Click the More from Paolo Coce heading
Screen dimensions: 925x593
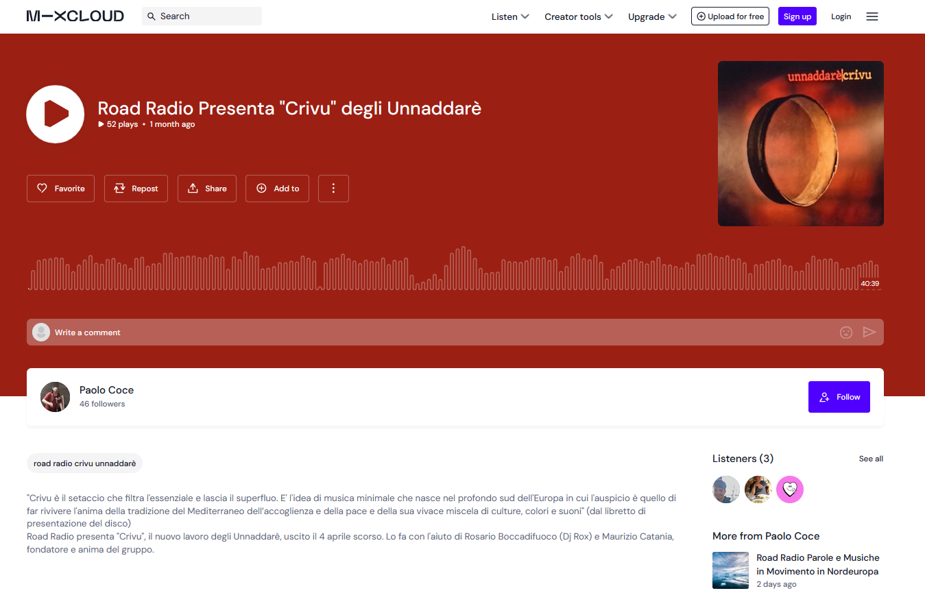pos(766,536)
